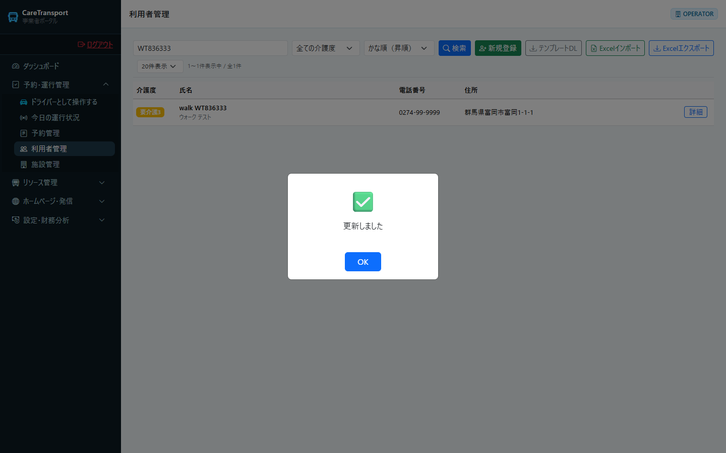The width and height of the screenshot is (726, 453).
Task: Click the 予約・運行管理 checklist icon
Action: [16, 85]
